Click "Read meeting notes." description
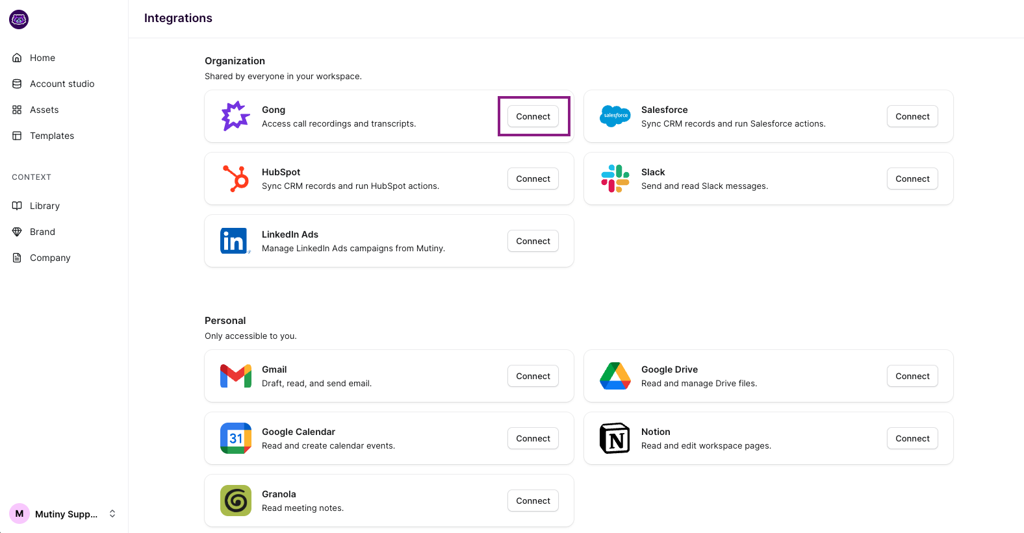This screenshot has height=533, width=1024. (303, 508)
